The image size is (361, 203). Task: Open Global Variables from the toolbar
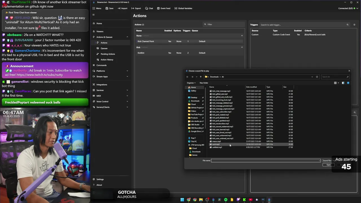(x=183, y=8)
